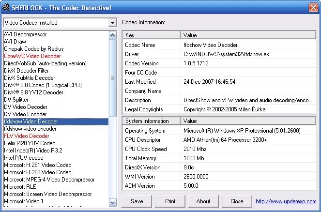
Task: Click the codec list scroll up arrow
Action: click(113, 35)
